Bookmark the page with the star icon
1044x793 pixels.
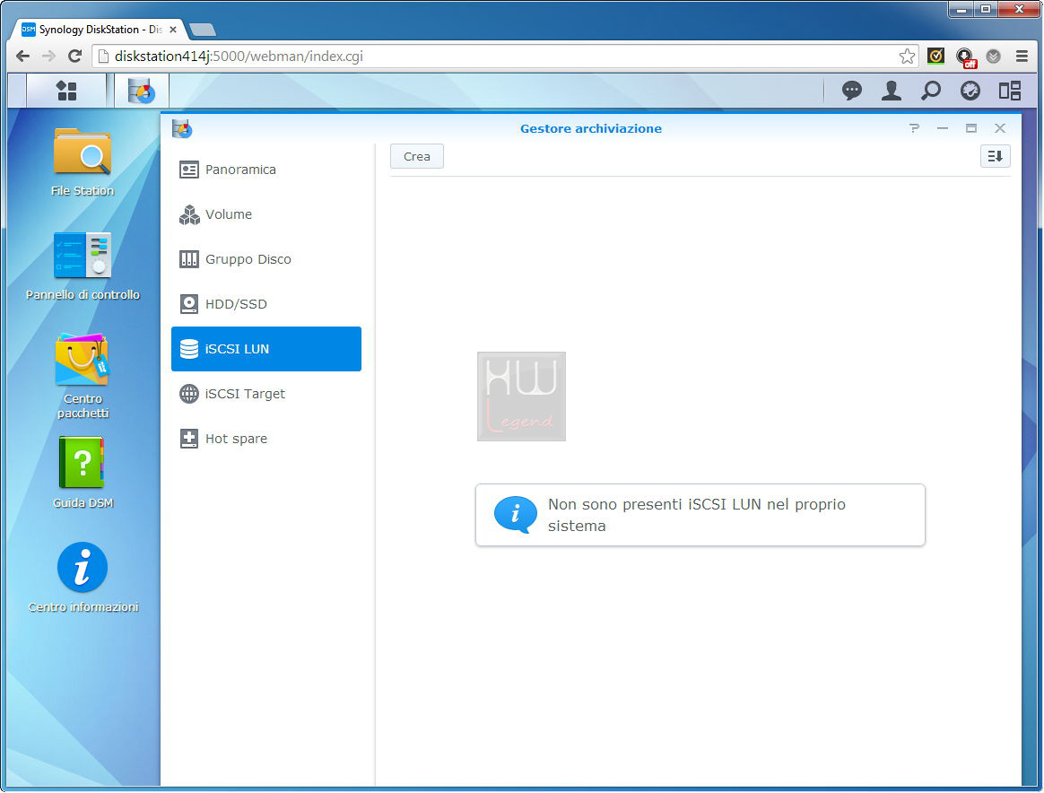906,56
